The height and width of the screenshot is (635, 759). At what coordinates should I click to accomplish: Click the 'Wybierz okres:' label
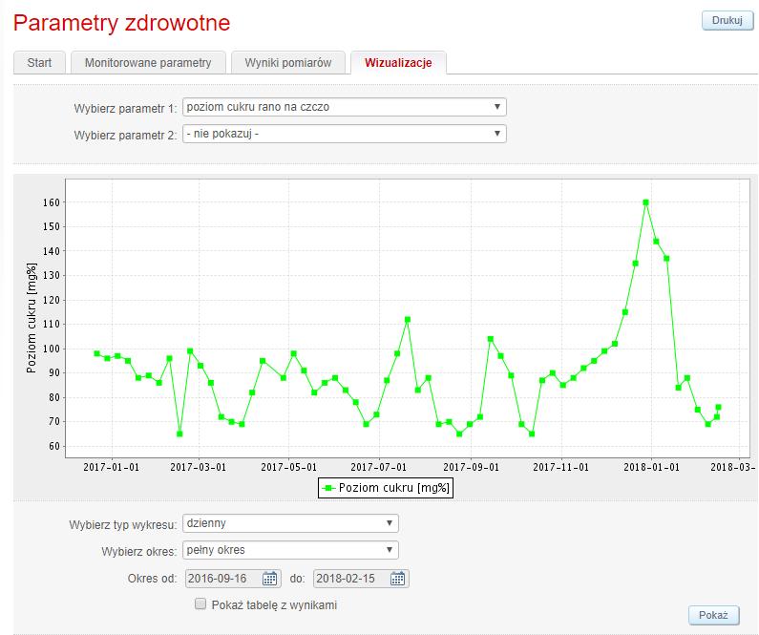coord(139,551)
